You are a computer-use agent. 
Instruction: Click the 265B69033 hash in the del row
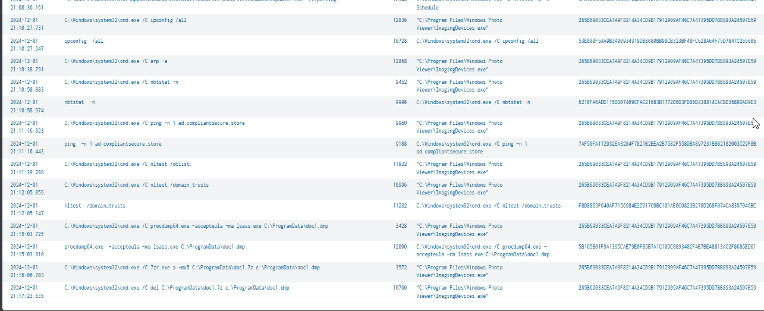(667, 288)
